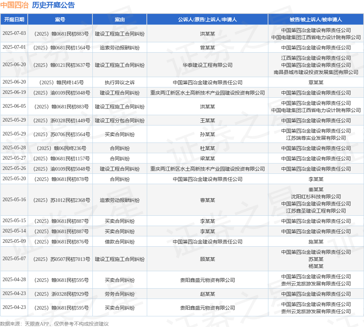364x327 pixels.
Task: Click the 被告/被上诉人/被申请人 column header
Action: 316,20
